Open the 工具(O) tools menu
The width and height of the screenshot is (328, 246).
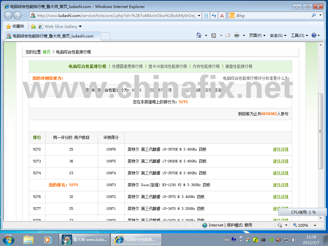click(299, 36)
